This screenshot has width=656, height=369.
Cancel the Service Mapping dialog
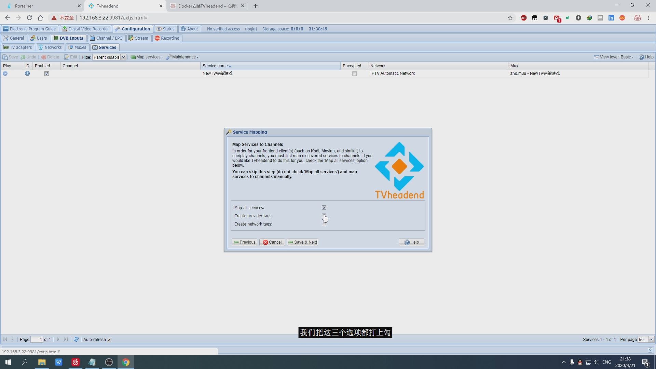pyautogui.click(x=272, y=242)
